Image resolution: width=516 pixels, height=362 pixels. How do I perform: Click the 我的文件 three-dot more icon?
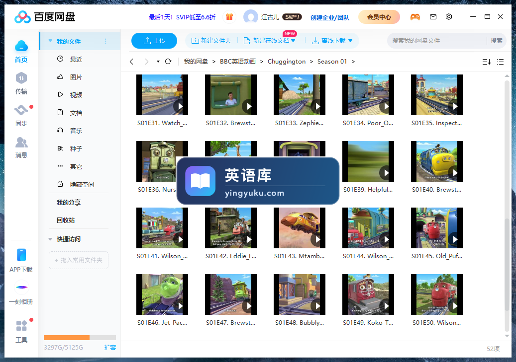click(x=105, y=41)
